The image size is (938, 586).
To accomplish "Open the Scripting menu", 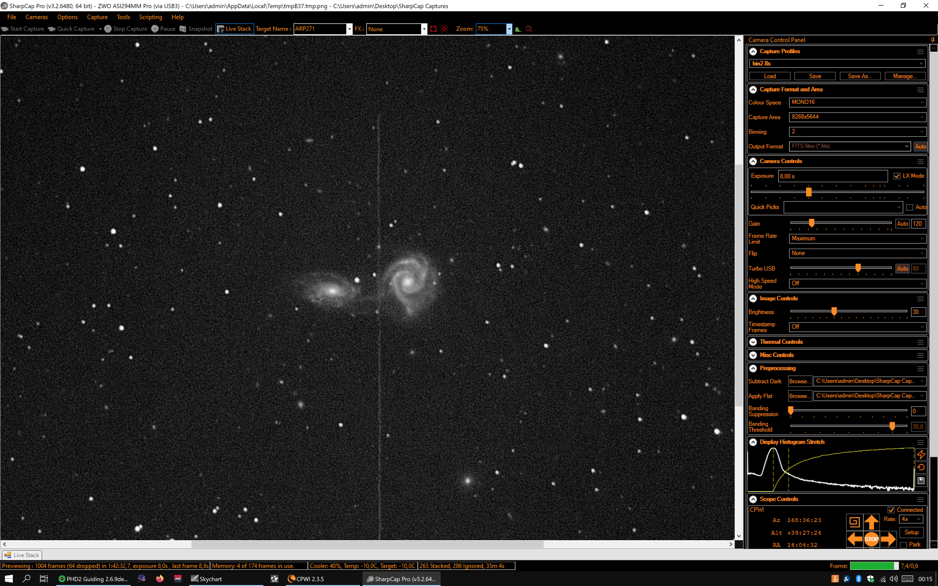I will [x=151, y=17].
